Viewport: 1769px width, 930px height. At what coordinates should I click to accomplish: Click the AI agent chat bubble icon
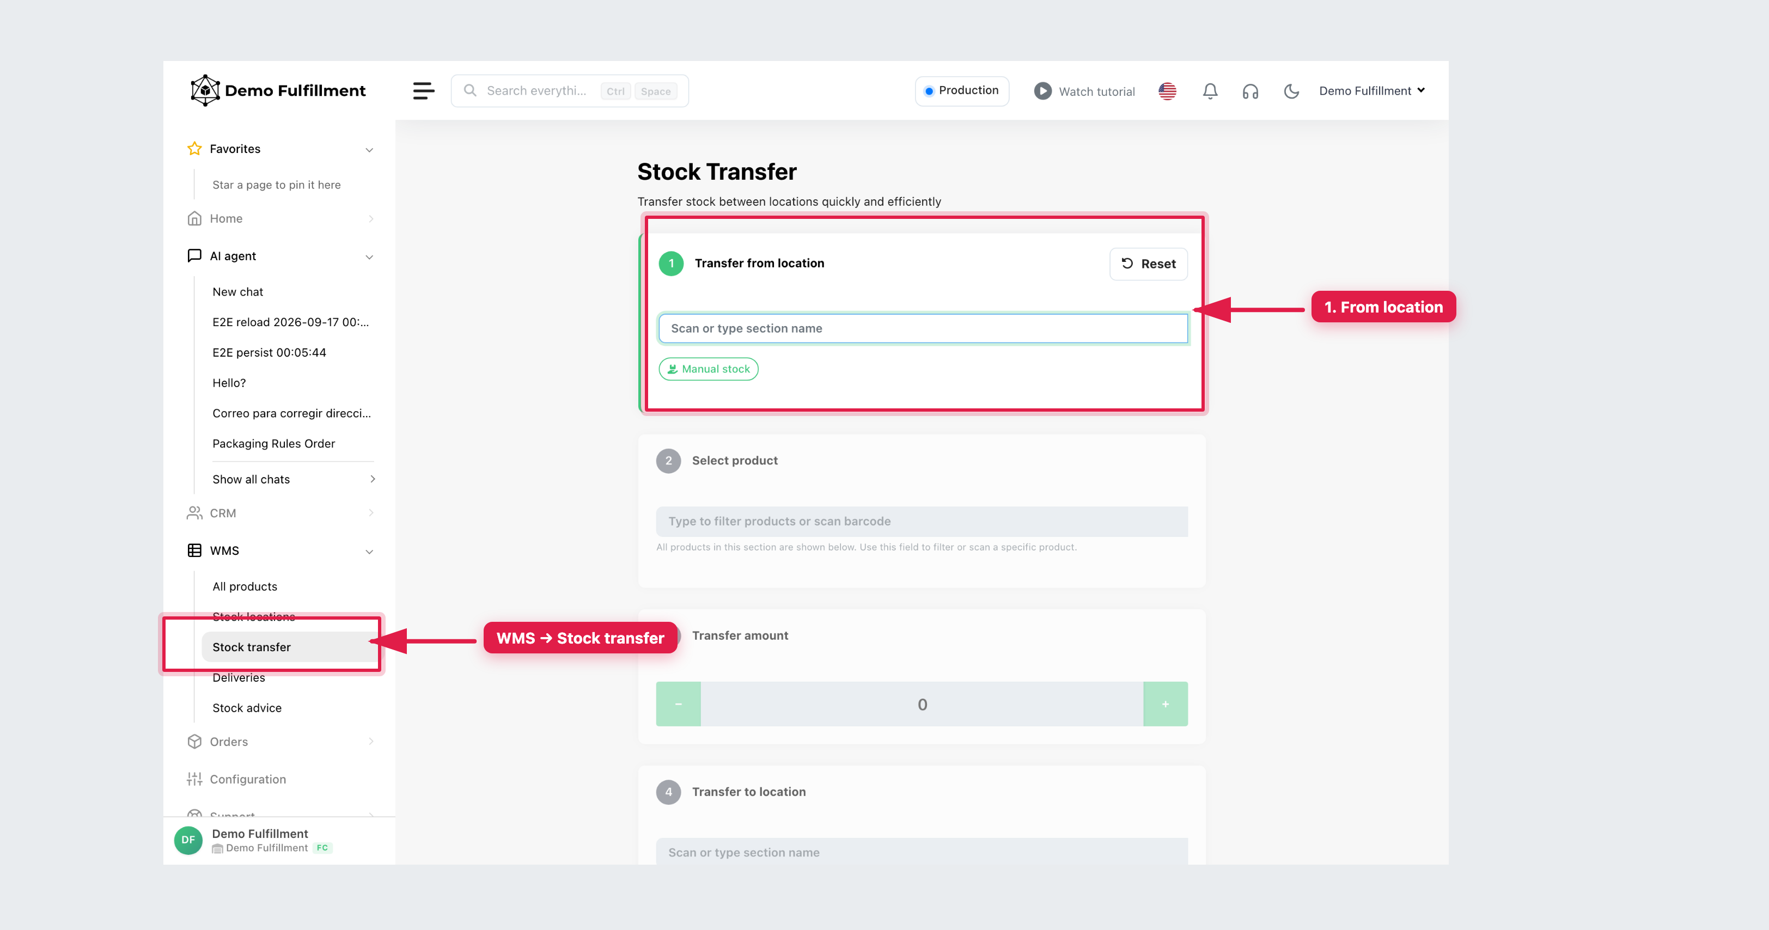194,255
